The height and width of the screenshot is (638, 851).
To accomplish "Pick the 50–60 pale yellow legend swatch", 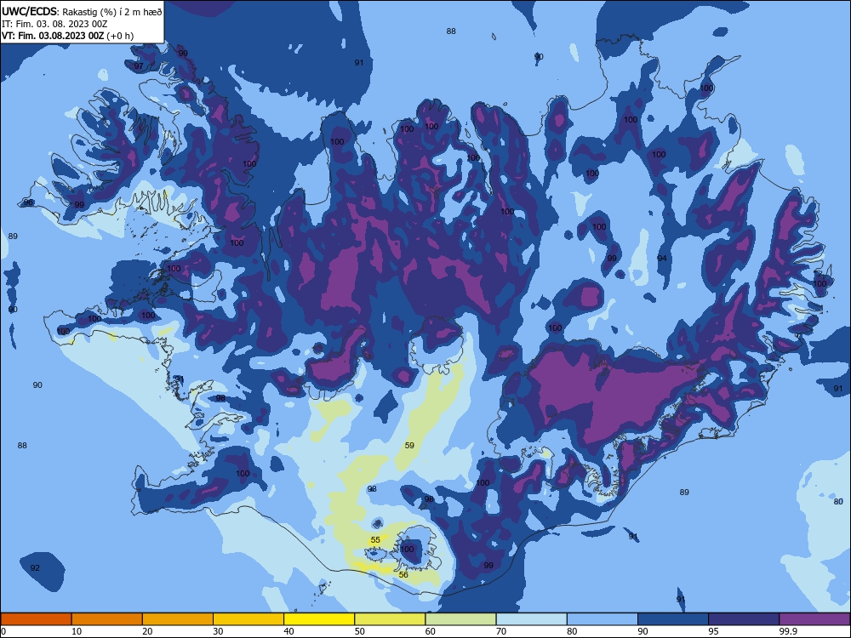I will tap(390, 619).
